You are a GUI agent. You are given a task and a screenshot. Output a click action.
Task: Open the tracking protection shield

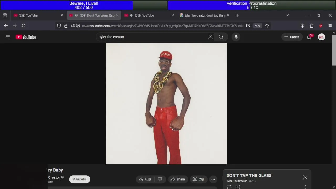coord(59,26)
